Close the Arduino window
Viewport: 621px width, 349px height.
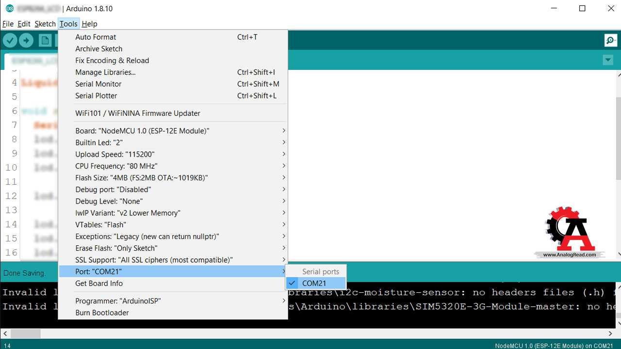(x=611, y=8)
